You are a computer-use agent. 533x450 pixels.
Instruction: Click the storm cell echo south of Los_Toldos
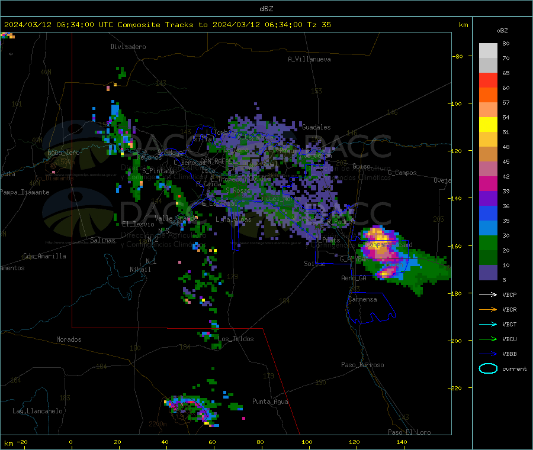[x=192, y=410]
